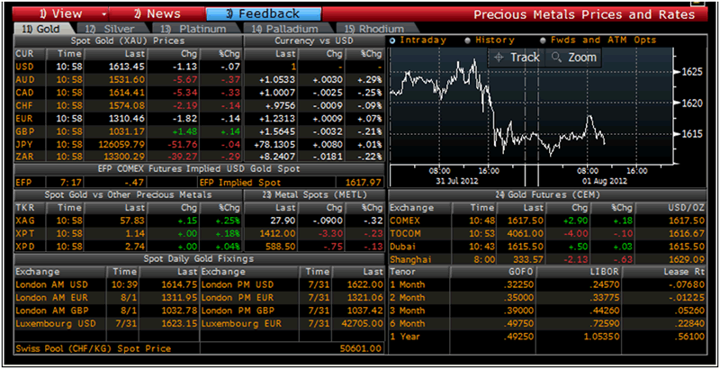This screenshot has height=369, width=720.
Task: Click the Track crosshair icon on chart
Action: tap(499, 57)
